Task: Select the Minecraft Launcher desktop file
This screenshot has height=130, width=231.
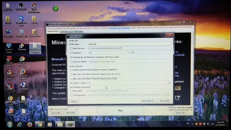Action: (x=35, y=48)
